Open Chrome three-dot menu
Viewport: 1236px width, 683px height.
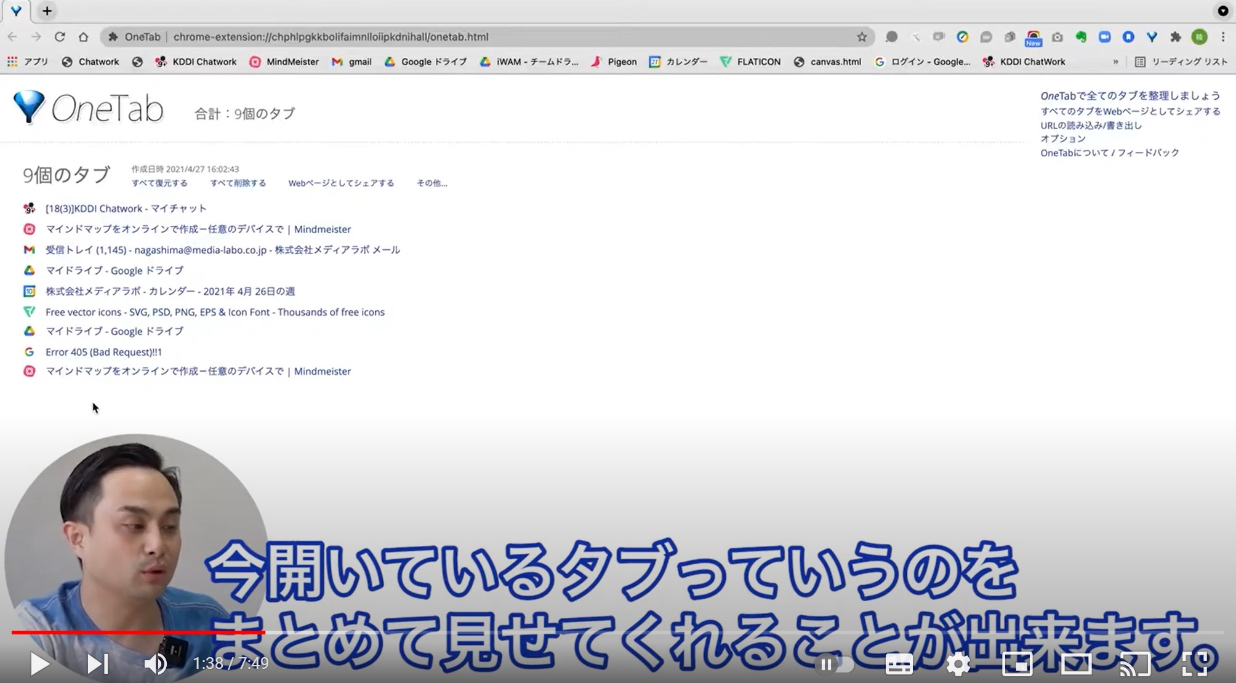point(1223,37)
